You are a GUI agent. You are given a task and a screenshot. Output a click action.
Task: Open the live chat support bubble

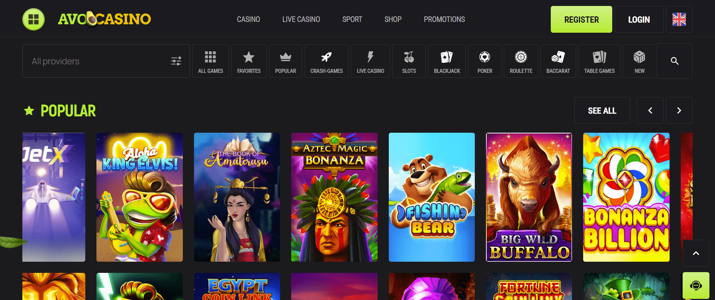tap(696, 285)
